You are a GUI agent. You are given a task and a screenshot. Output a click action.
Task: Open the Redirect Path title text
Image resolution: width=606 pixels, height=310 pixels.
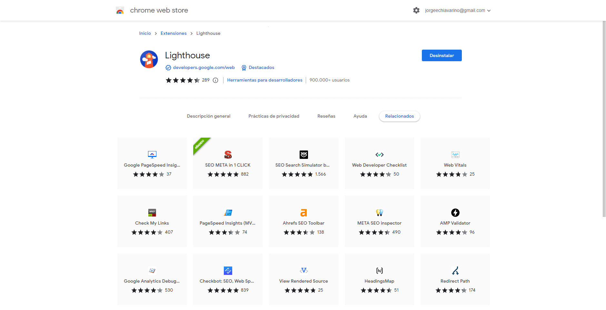point(455,281)
